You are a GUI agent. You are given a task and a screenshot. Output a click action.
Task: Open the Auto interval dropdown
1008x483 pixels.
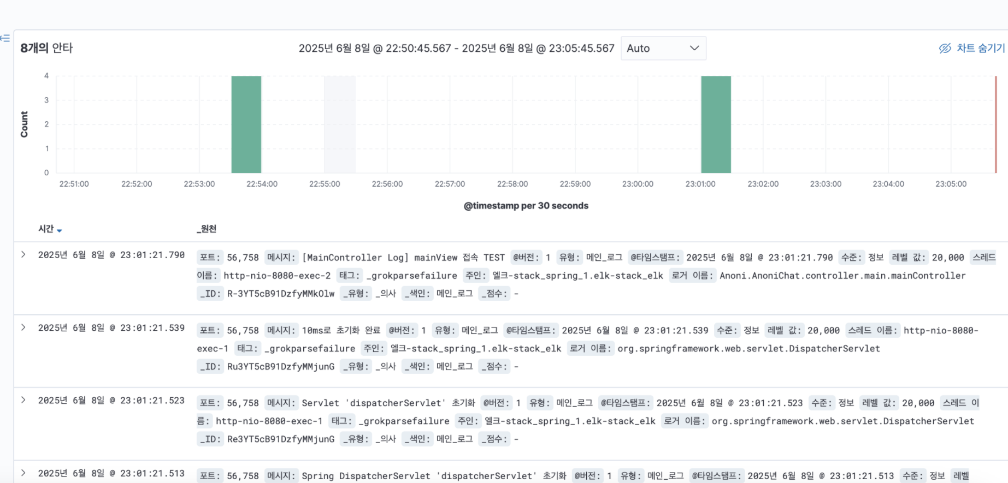(663, 48)
